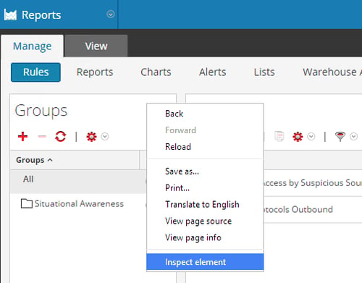Click the red refresh groups icon
The width and height of the screenshot is (362, 283).
tap(60, 137)
